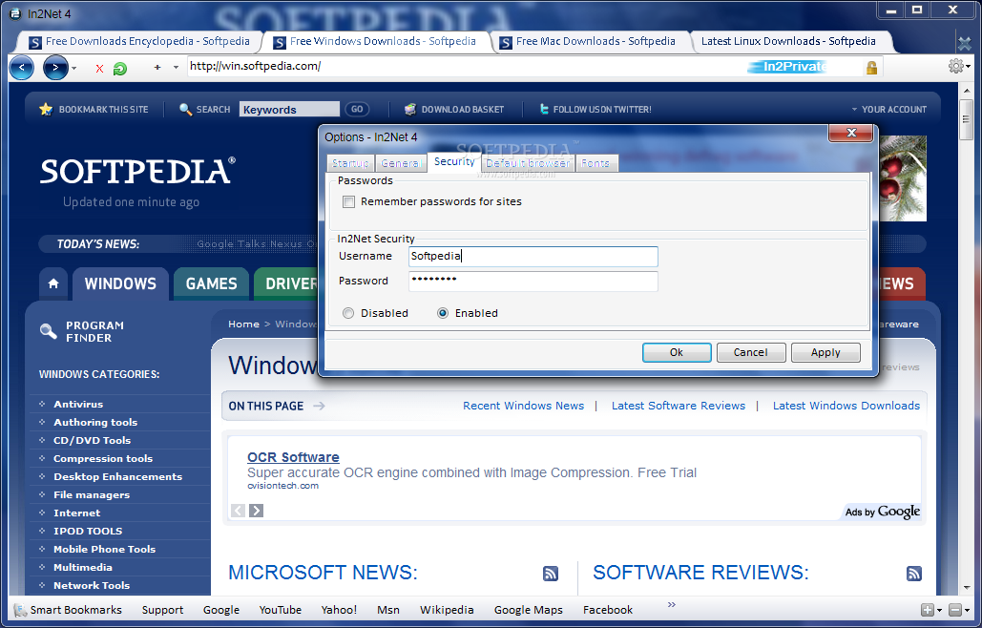Focus the Password field in In2Net Security

pyautogui.click(x=533, y=282)
